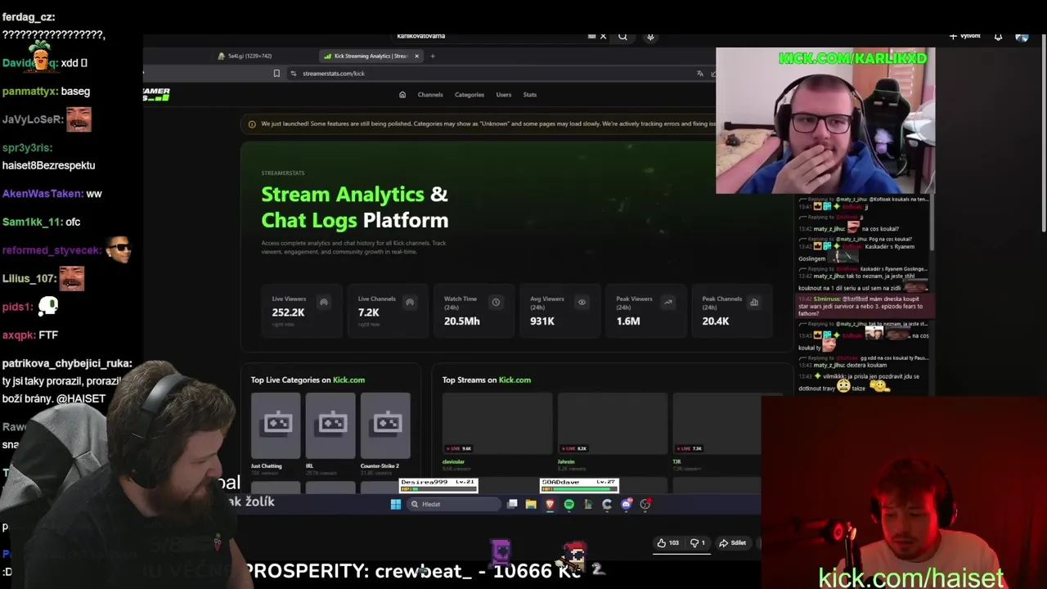Open YouTube notifications bell
This screenshot has width=1047, height=589.
point(998,36)
